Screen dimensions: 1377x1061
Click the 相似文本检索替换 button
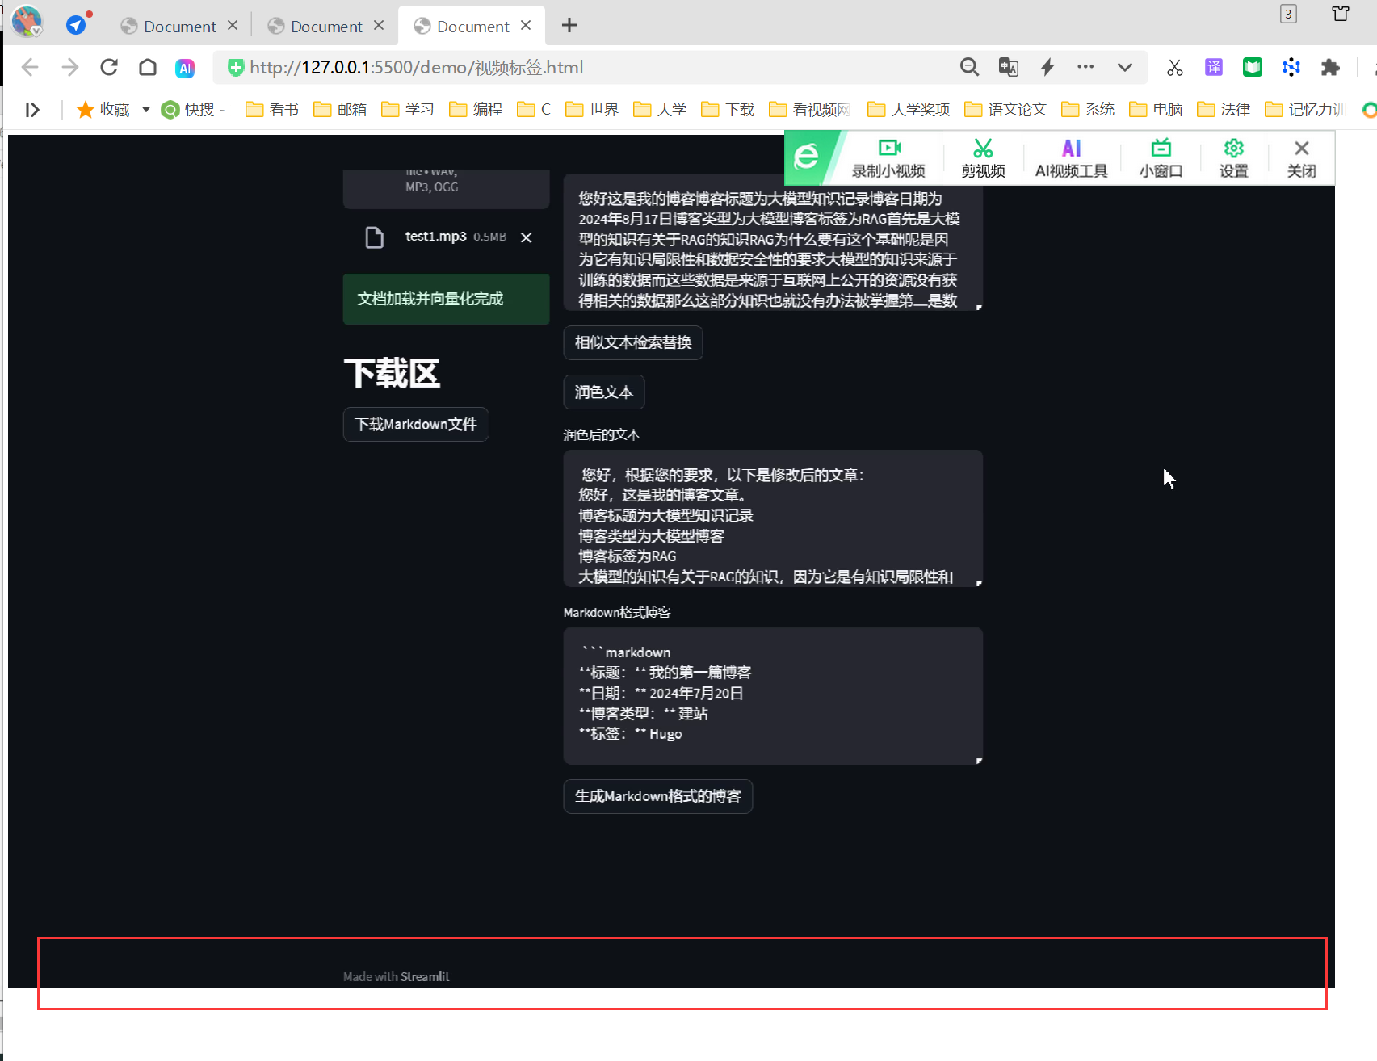pyautogui.click(x=633, y=342)
